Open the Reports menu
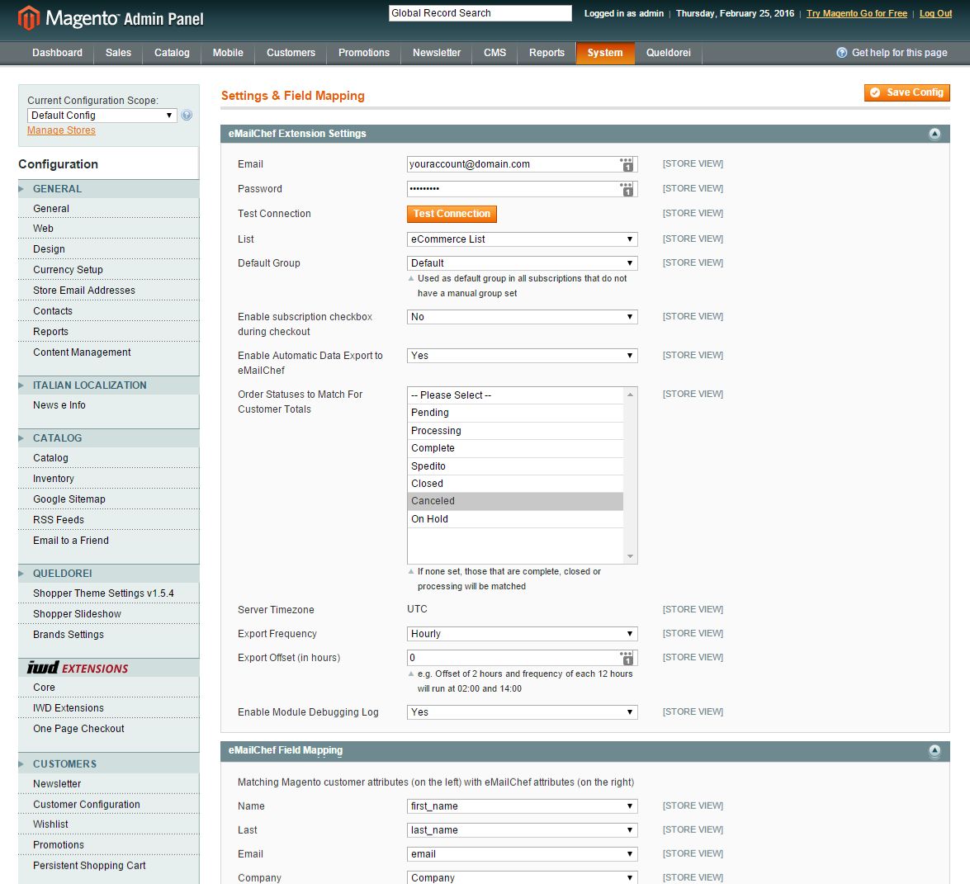The image size is (970, 884). (x=547, y=53)
